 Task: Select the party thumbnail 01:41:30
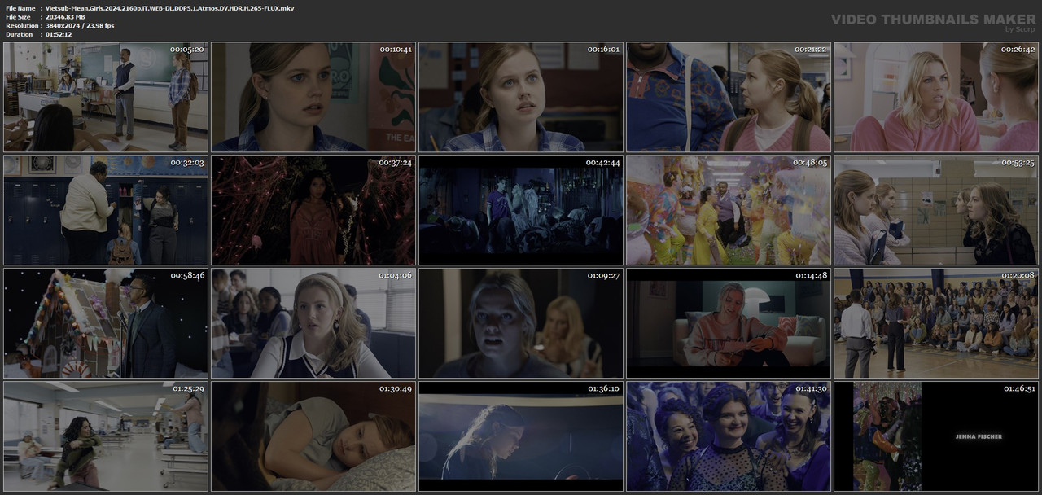(x=729, y=436)
